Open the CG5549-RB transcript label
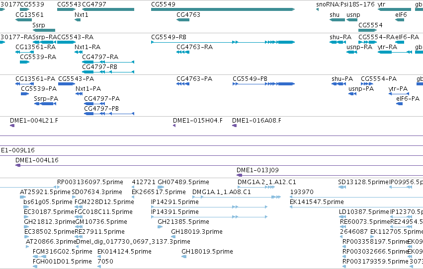This screenshot has width=423, height=269. tap(169, 37)
